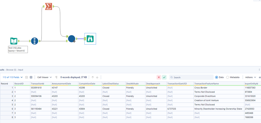
Task: Click the RecordID column header
Action: pyautogui.click(x=22, y=83)
